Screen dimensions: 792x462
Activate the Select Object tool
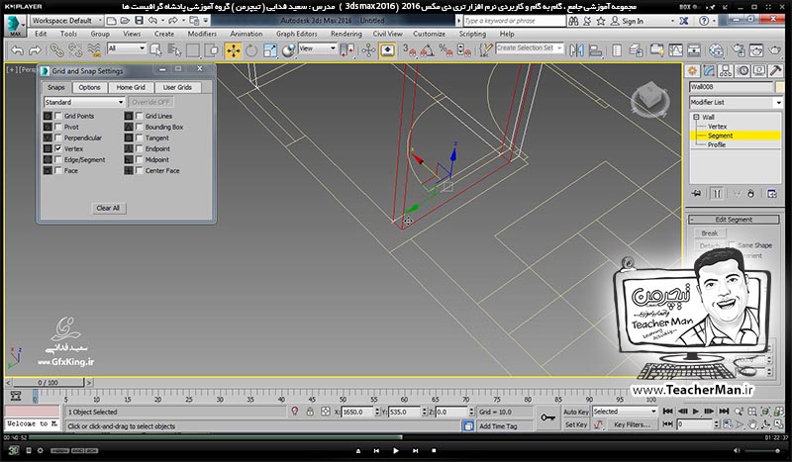tap(155, 50)
